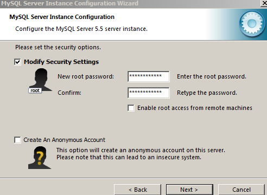Cancel the configuration wizard
The height and width of the screenshot is (195, 267).
241,190
